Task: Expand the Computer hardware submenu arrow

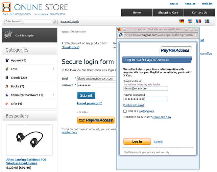Action: [54, 95]
